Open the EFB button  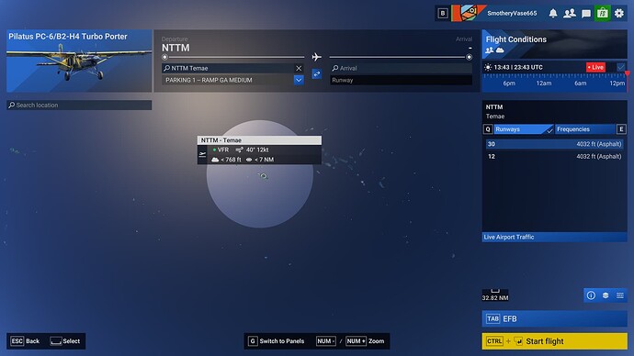554,319
